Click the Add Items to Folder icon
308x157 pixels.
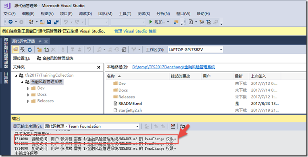[x=46, y=50]
